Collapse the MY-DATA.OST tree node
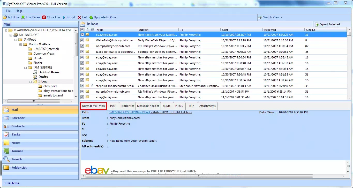 pos(11,35)
